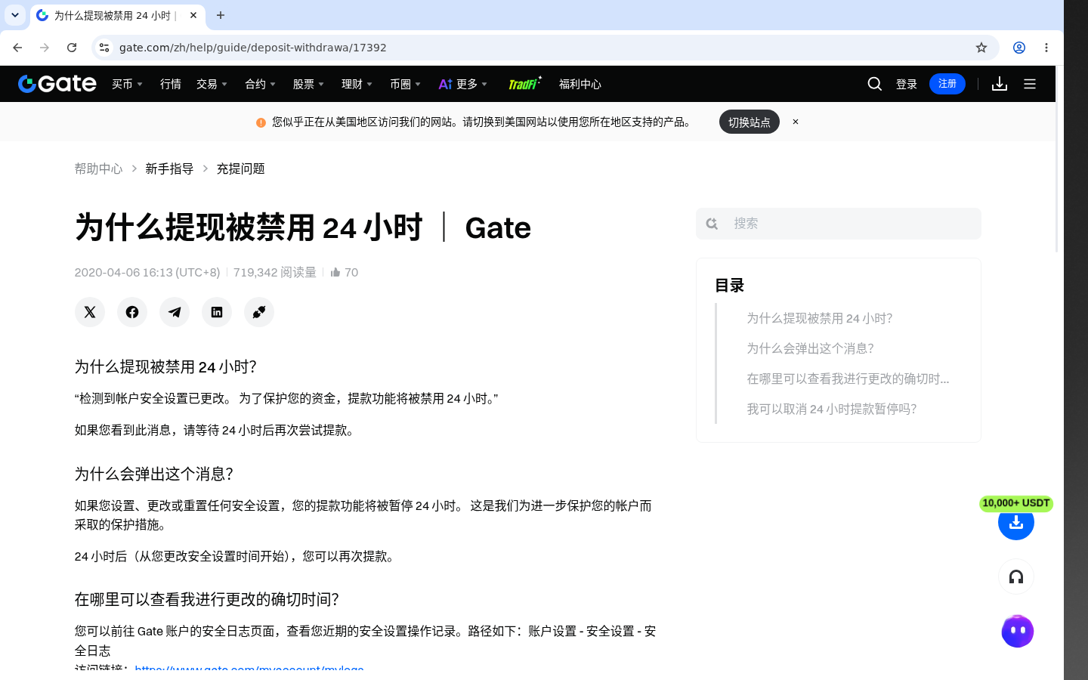The image size is (1088, 680).
Task: Go to 帮助中心 breadcrumb
Action: click(98, 168)
